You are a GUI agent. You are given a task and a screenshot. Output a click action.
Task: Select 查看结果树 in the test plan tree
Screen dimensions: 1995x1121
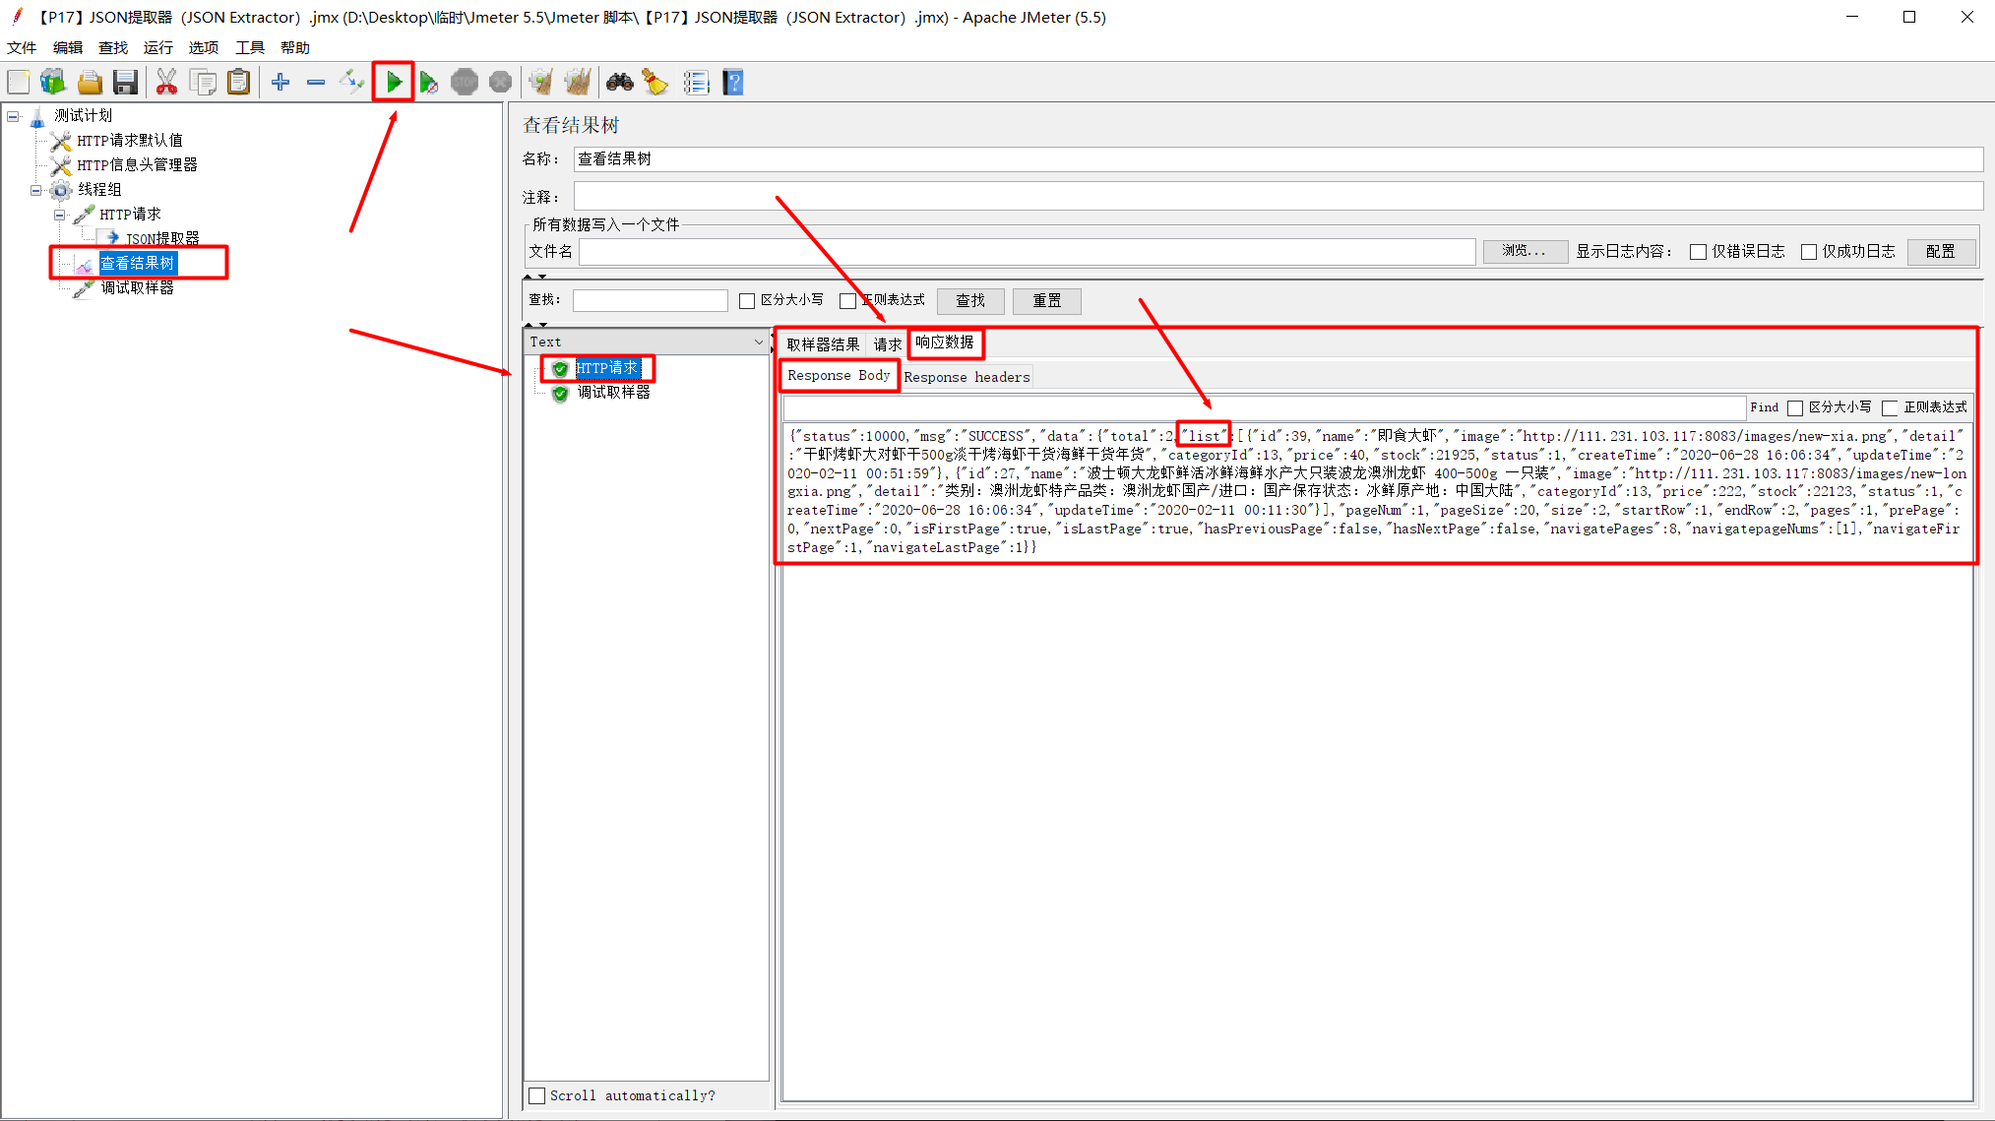[x=138, y=264]
